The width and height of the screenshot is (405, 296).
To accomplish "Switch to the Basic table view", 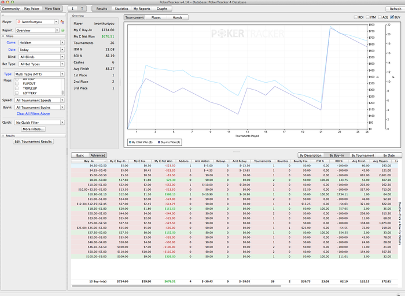I will coord(80,156).
